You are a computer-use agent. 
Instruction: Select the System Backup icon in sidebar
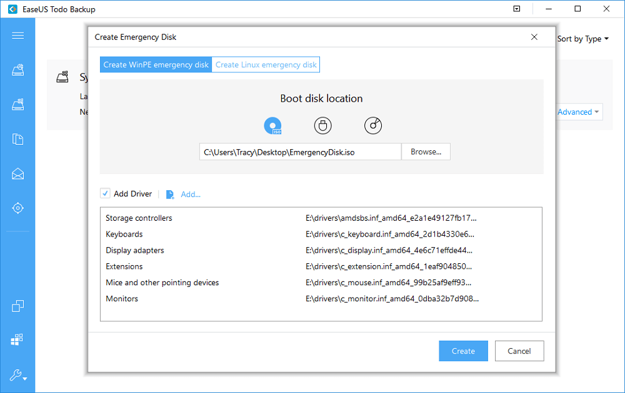coord(18,71)
